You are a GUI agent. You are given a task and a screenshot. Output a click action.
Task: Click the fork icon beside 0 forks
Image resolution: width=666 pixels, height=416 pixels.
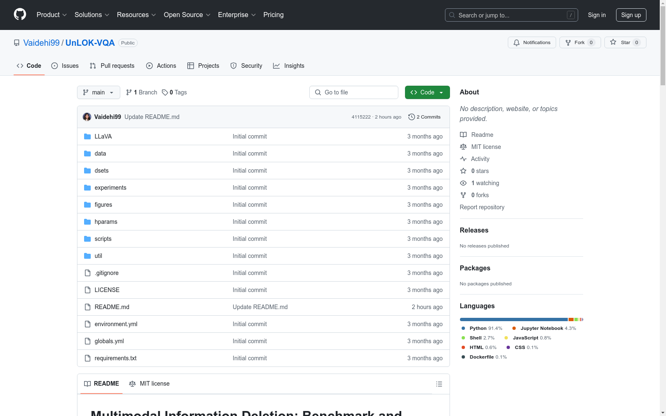point(463,195)
